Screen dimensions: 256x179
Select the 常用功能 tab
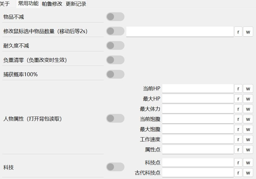[28, 4]
